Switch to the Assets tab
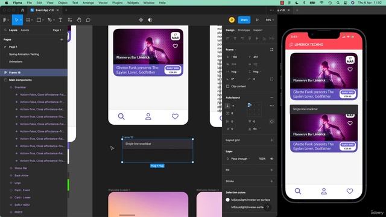The height and width of the screenshot is (217, 386). coord(25,30)
